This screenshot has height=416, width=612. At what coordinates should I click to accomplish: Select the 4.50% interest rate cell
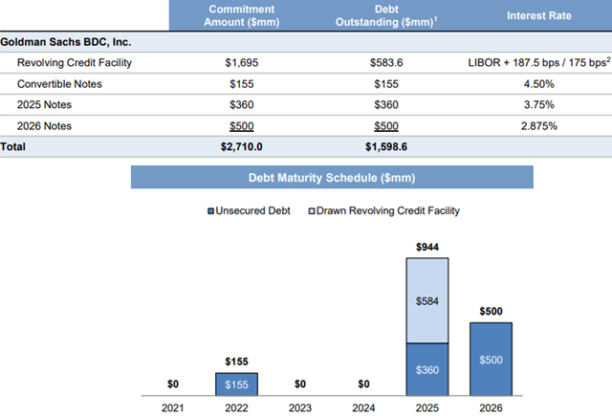point(539,84)
